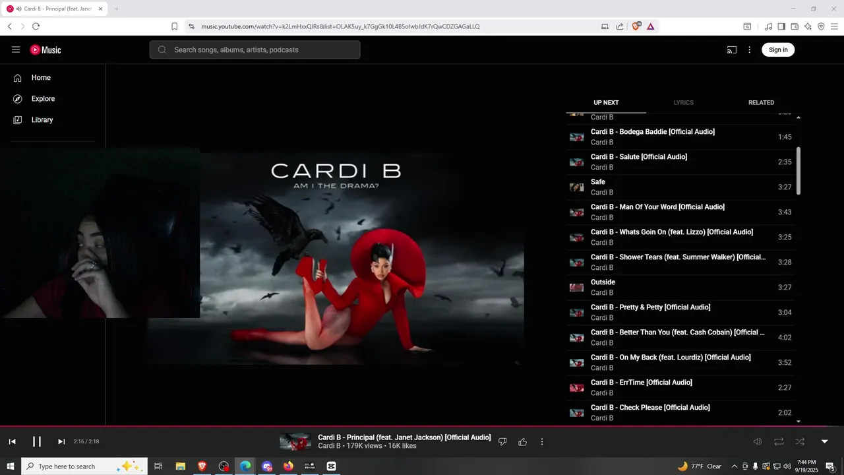Open Brave Rewards triangle icon
Screen dimensions: 844x475
pyautogui.click(x=651, y=26)
